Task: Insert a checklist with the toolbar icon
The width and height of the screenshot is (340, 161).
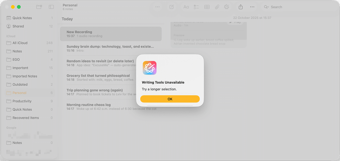Action: (196, 7)
